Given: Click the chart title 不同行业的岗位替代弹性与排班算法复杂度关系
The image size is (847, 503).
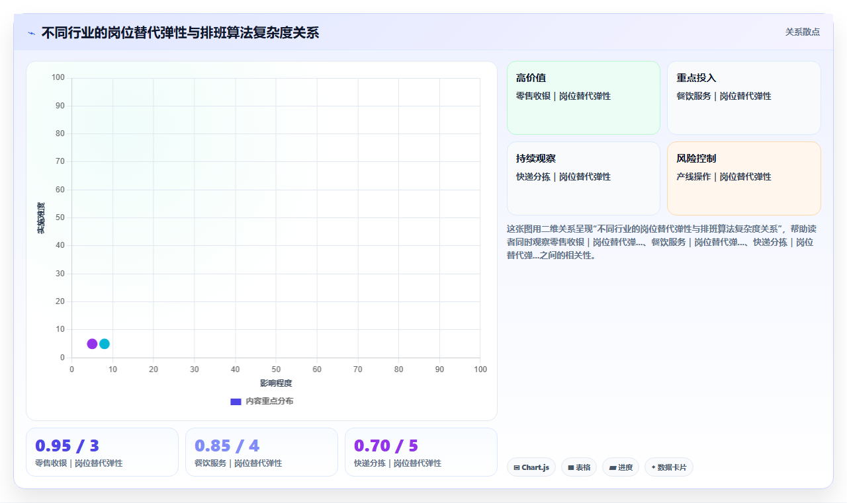Looking at the screenshot, I should point(180,32).
